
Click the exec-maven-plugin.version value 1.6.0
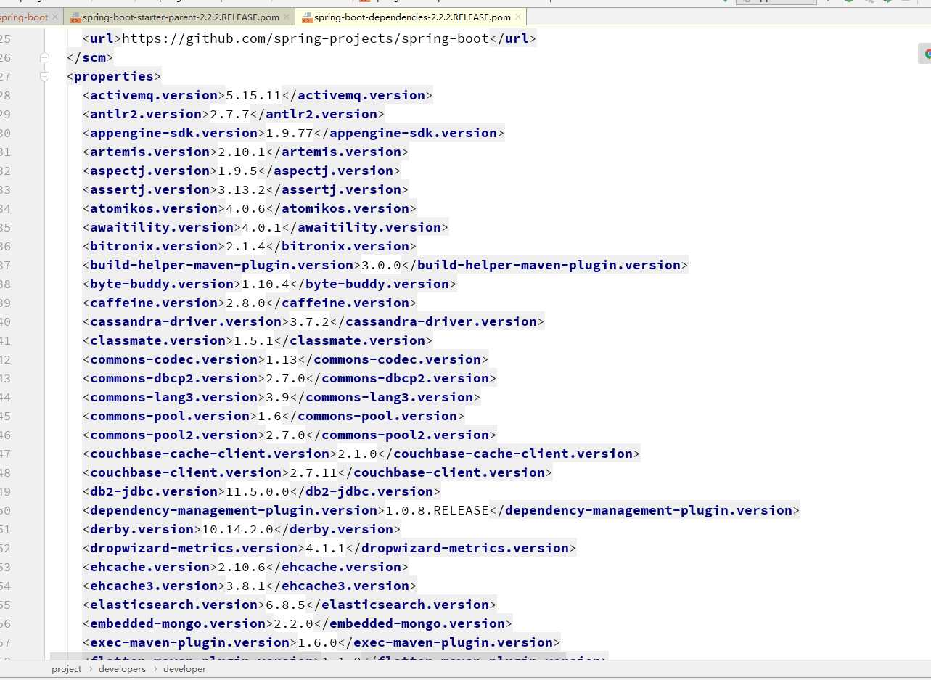pos(317,642)
